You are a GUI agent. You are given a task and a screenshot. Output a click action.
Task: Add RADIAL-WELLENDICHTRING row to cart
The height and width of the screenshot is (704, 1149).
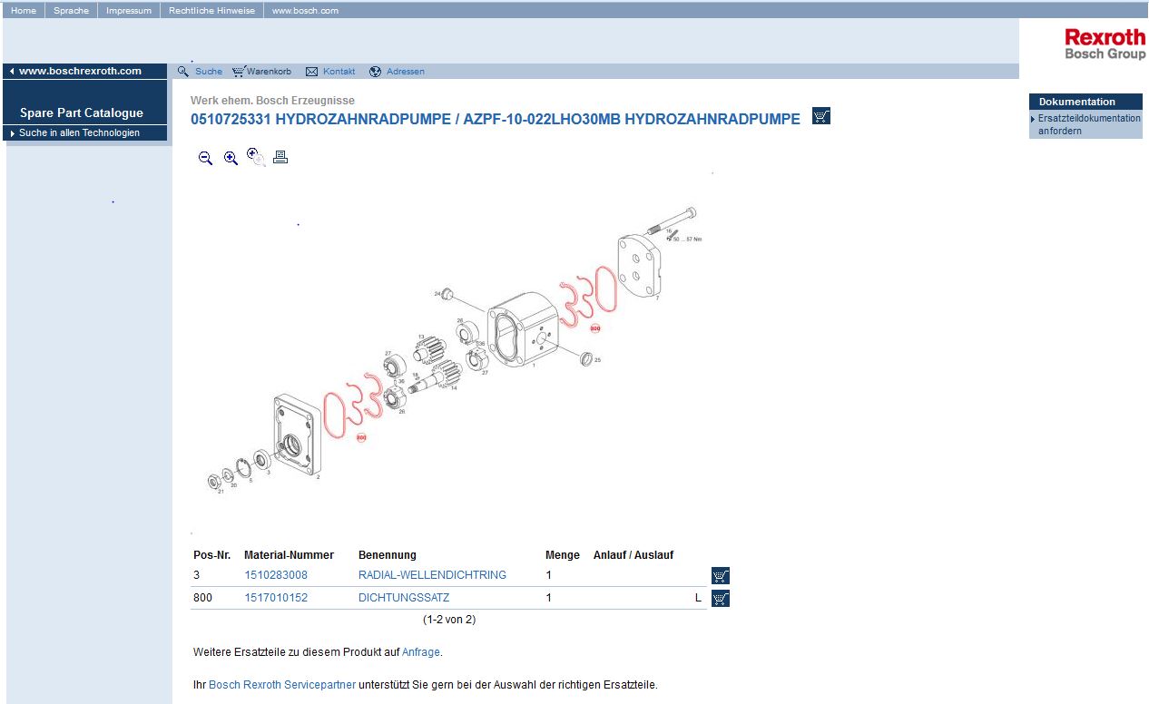721,576
